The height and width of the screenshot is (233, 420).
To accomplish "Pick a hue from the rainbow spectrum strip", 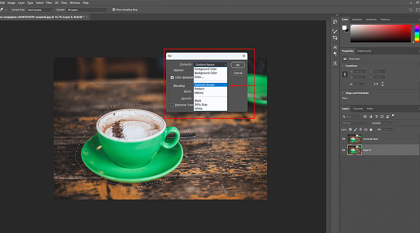I will tap(417, 34).
